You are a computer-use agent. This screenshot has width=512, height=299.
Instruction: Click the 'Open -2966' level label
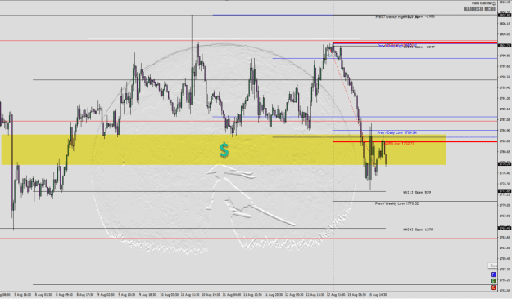click(419, 16)
